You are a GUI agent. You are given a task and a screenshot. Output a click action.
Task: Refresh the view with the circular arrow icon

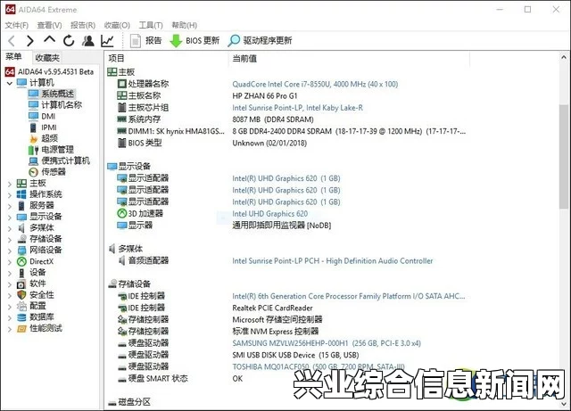click(69, 41)
